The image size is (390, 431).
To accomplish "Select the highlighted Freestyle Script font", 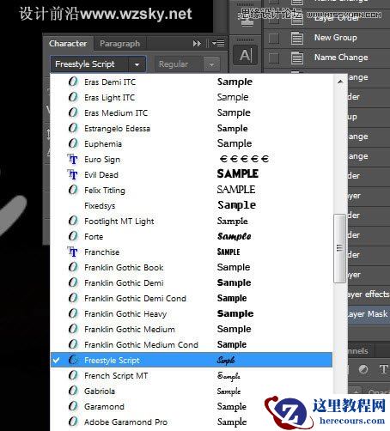I will [x=192, y=360].
